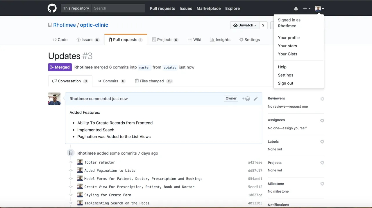Switch to the Code tab
The image size is (372, 208).
tap(60, 40)
